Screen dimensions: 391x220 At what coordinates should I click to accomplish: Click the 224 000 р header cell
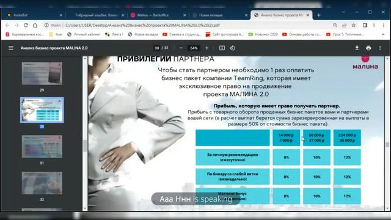(347, 137)
